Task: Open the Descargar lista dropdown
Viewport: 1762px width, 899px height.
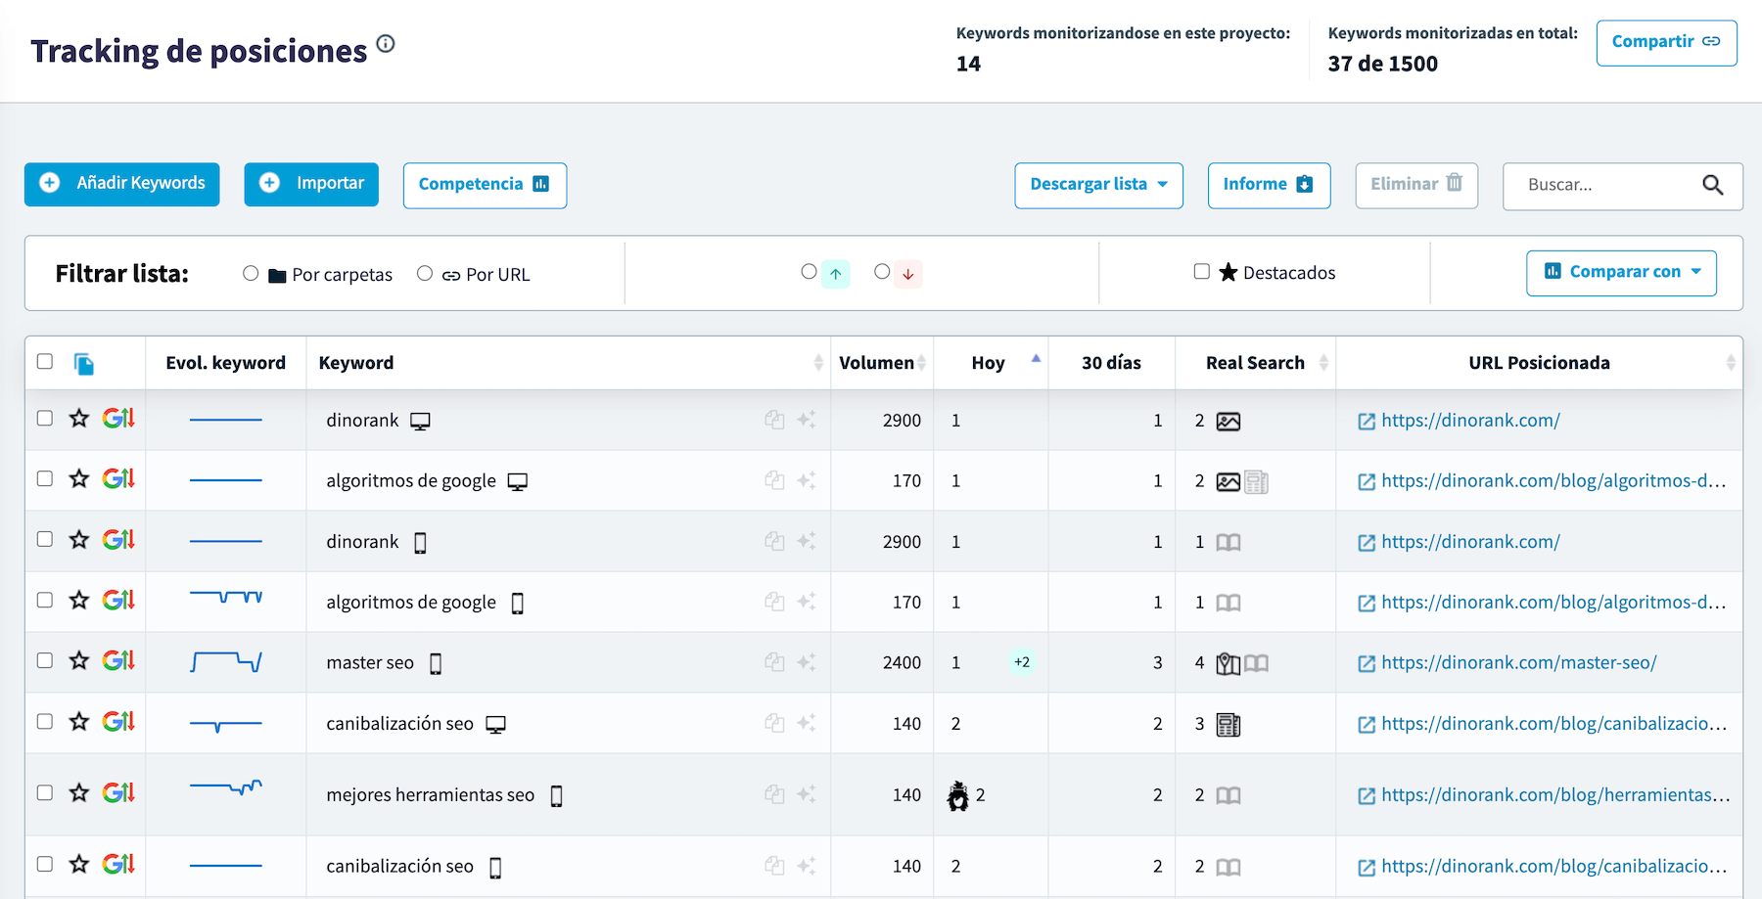Action: 1098,185
